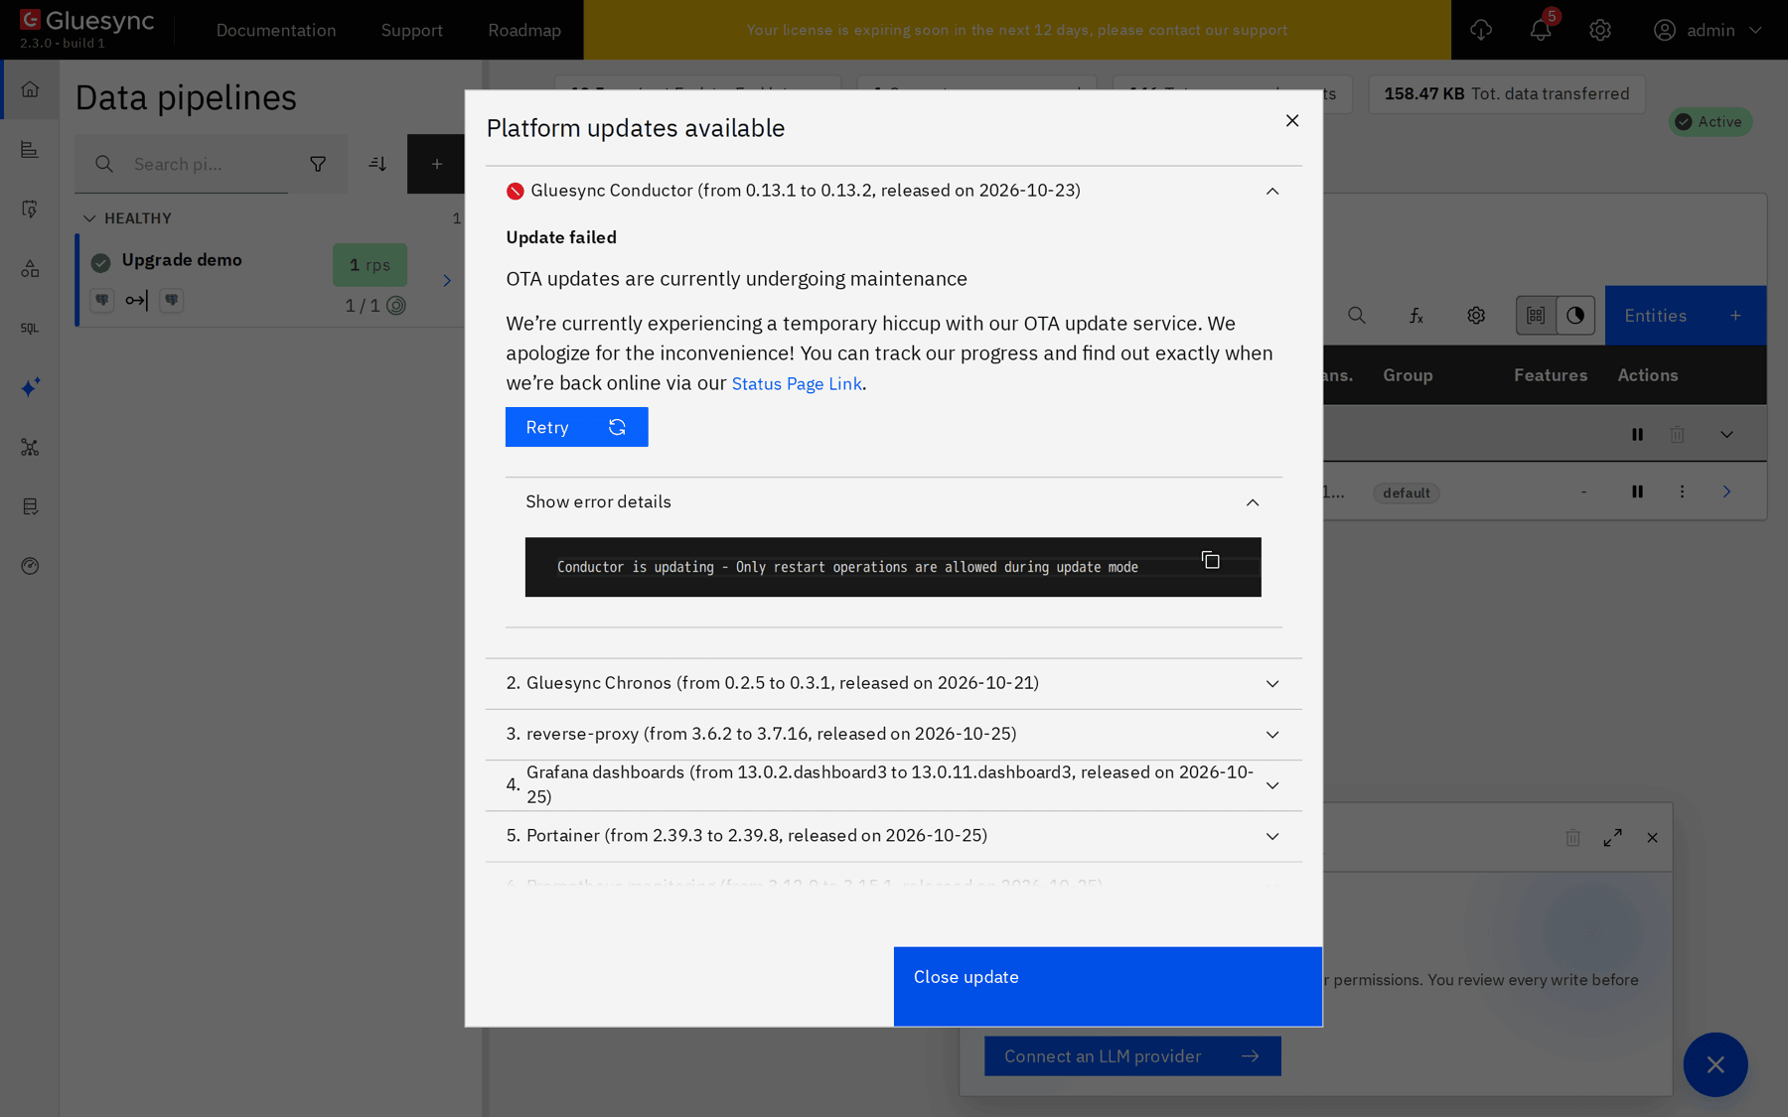The image size is (1788, 1117).
Task: Open the home icon in the left sidebar
Action: [x=30, y=89]
